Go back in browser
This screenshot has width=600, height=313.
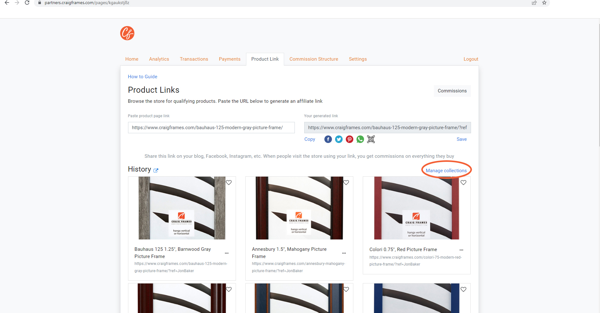click(x=7, y=3)
